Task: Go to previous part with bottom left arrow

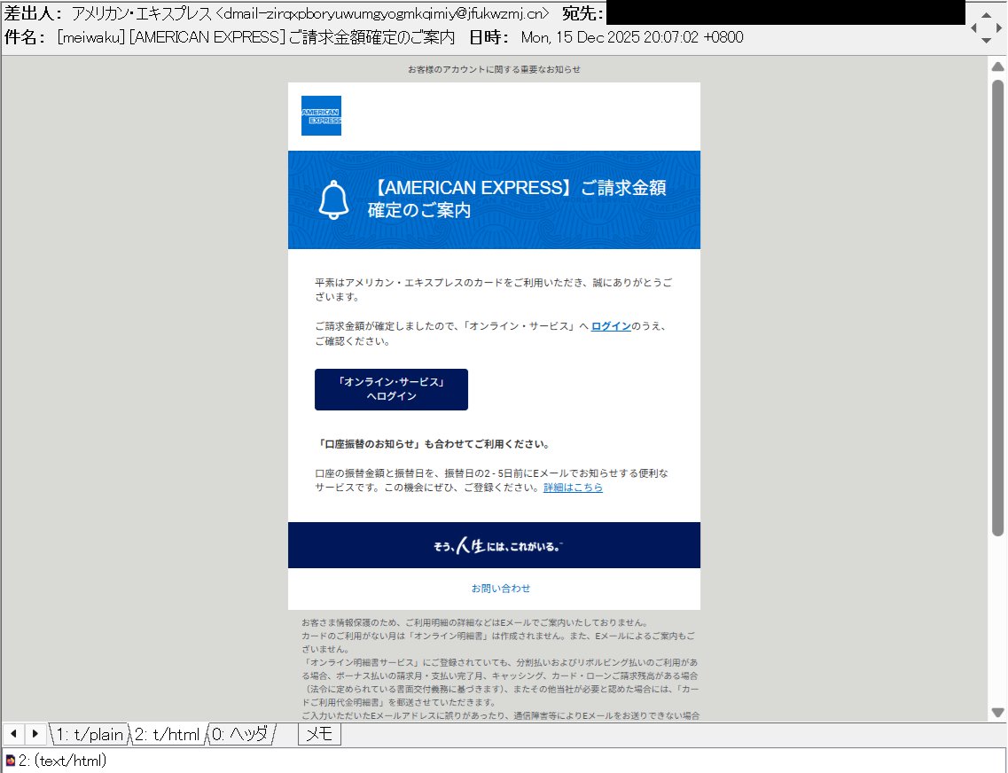Action: point(13,733)
